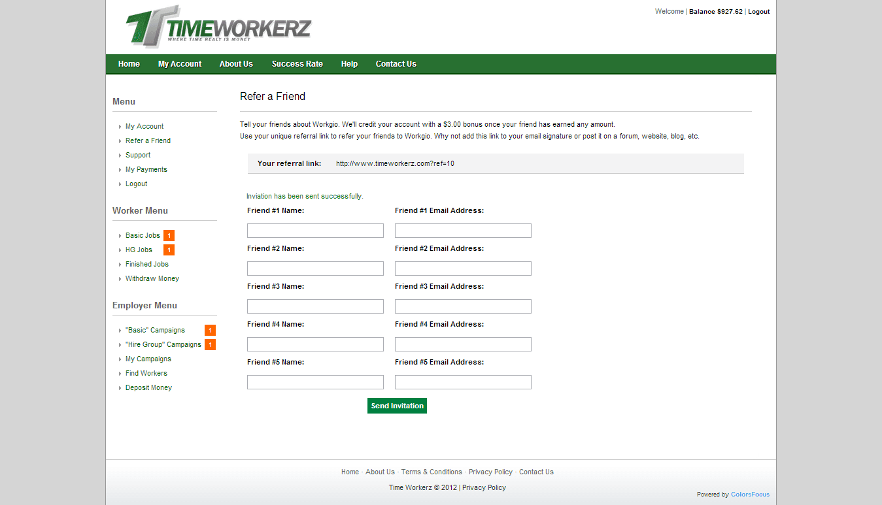Click orange badge beside "Hire Group" Campaigns
The height and width of the screenshot is (505, 882).
point(210,345)
